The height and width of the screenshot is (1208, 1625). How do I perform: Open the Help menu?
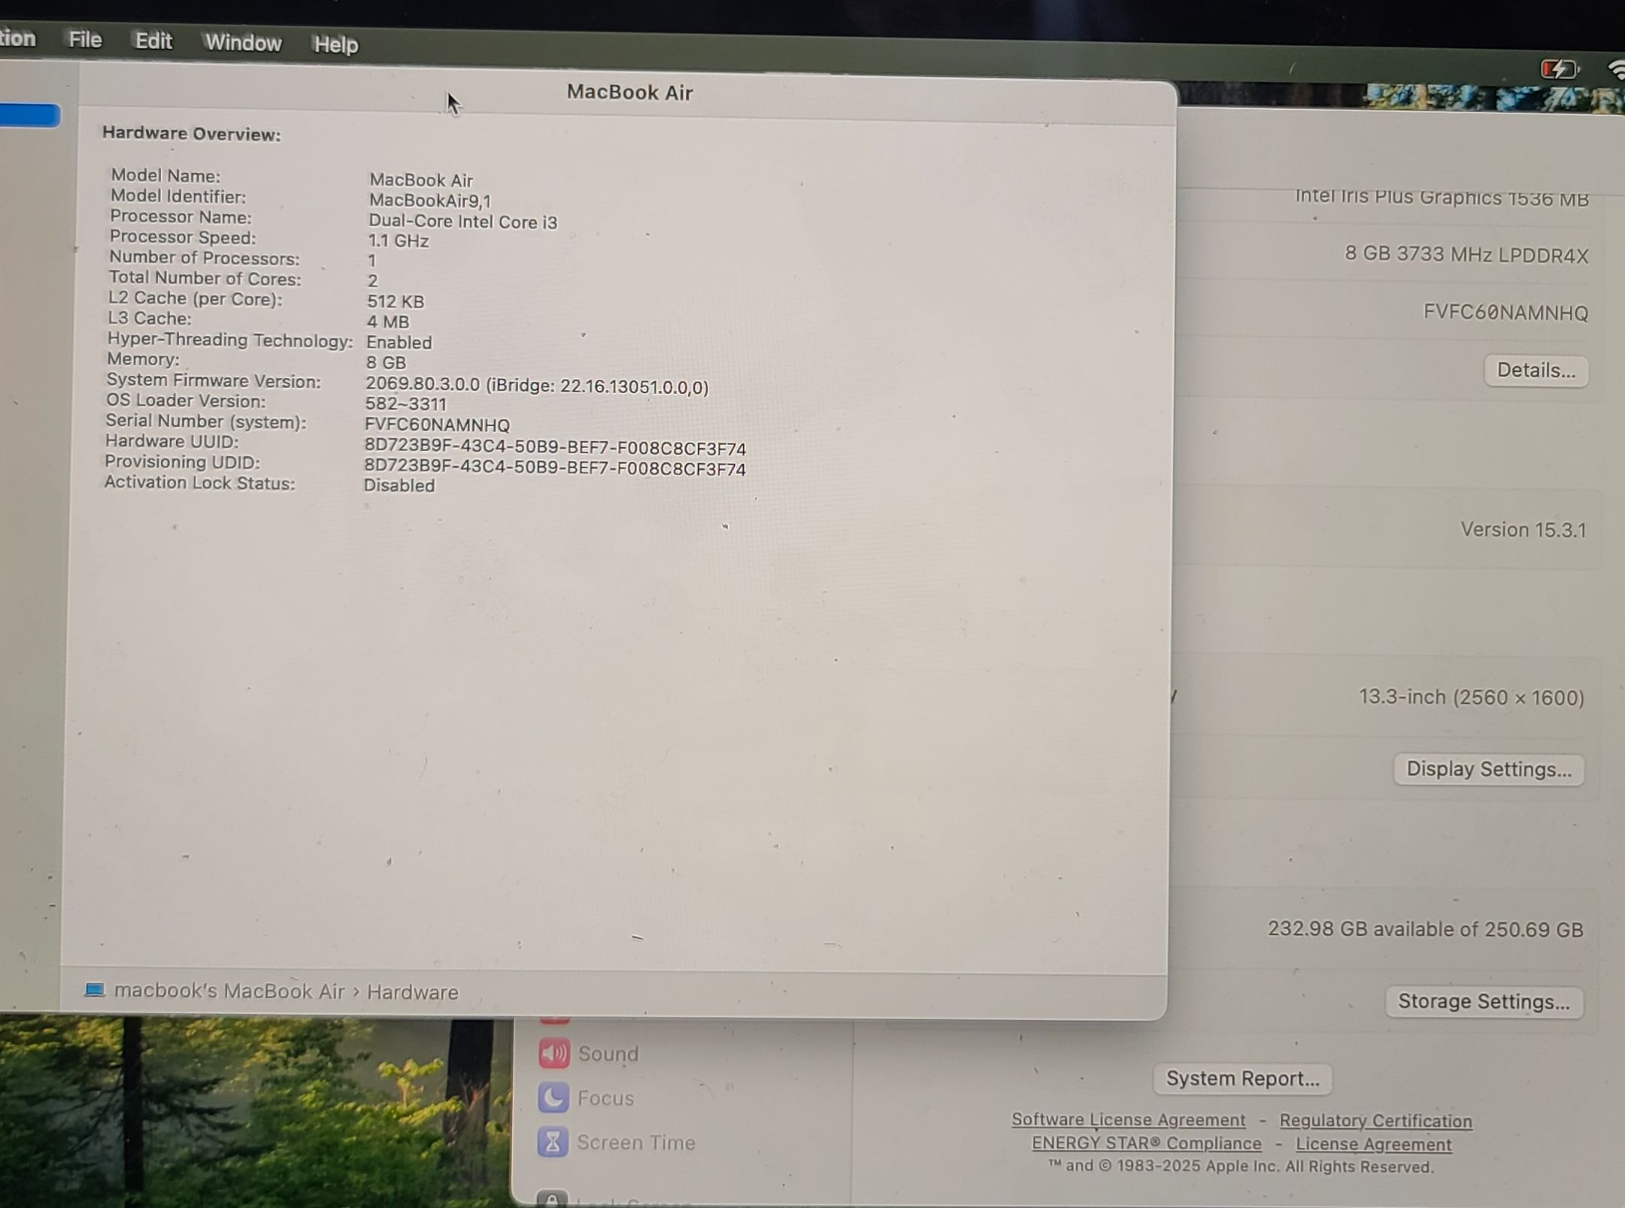[335, 45]
